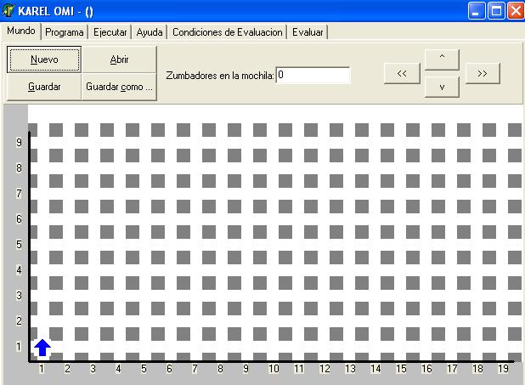
Task: Switch to the Programa tab
Action: point(65,32)
